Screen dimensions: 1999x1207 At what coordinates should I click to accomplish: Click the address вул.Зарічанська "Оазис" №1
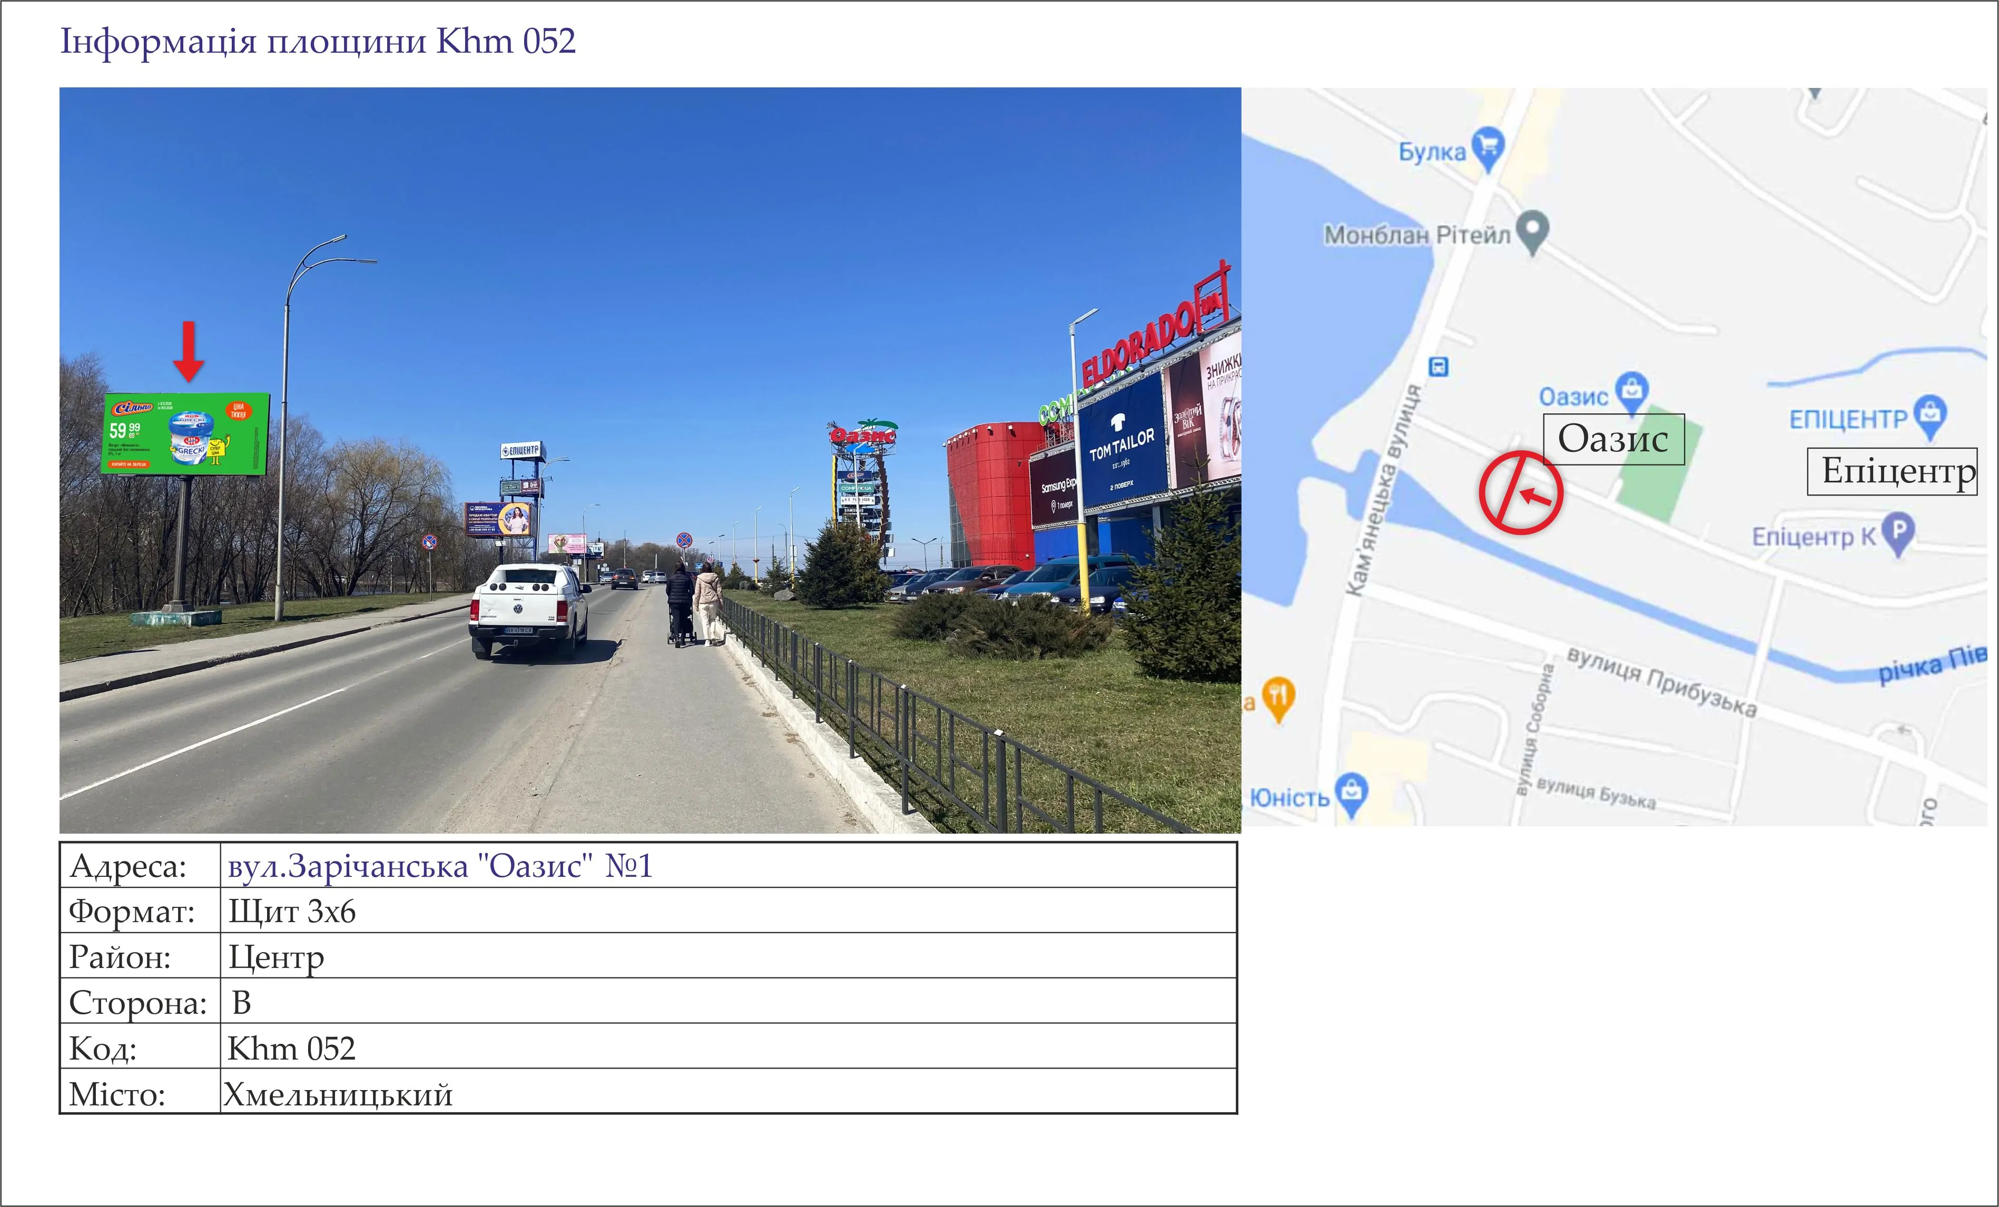point(440,866)
